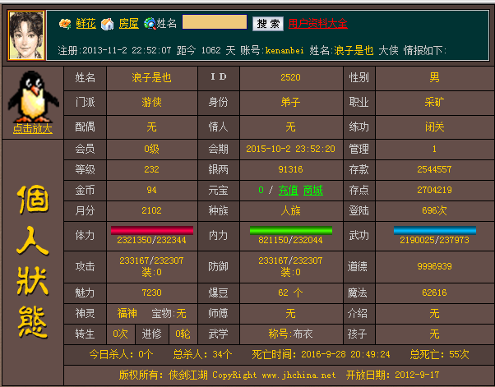Click the flower icon next to 鲜花

point(65,24)
